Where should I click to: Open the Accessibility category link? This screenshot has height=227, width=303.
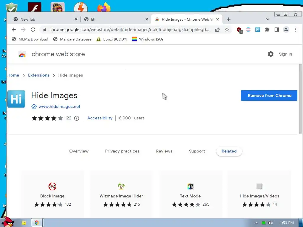[x=100, y=118]
